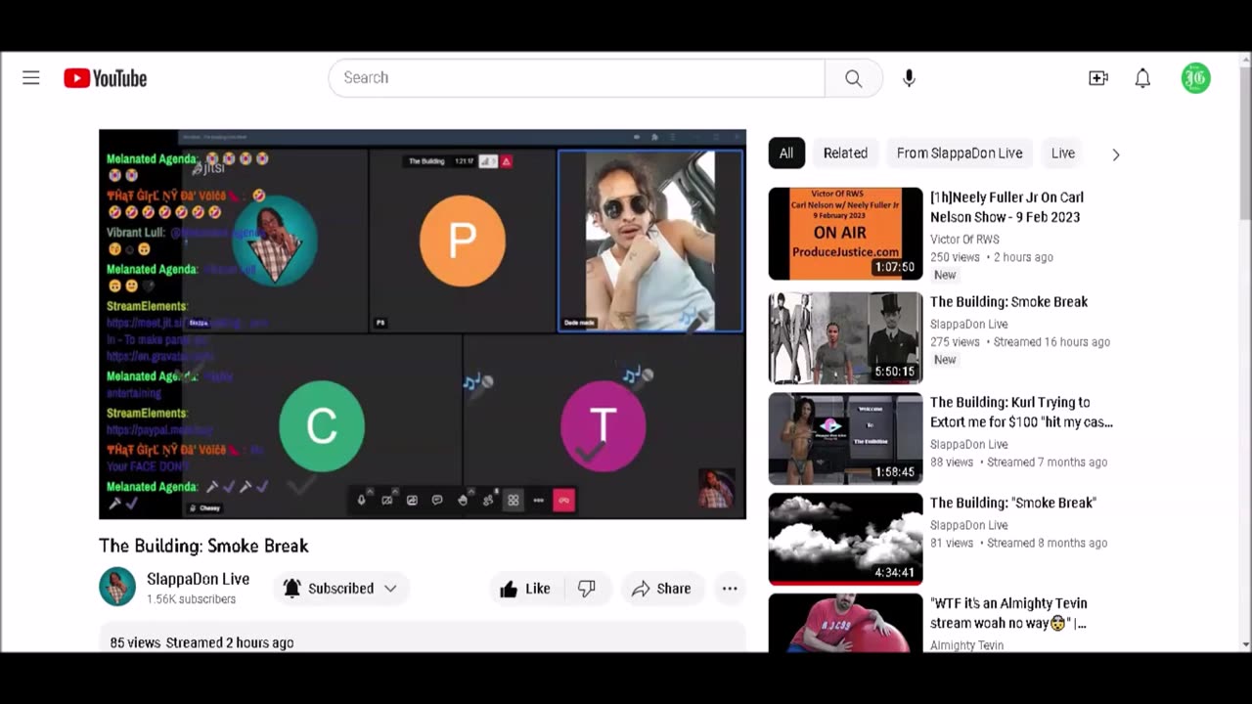
Task: Open the Create video icon
Action: 1098,78
